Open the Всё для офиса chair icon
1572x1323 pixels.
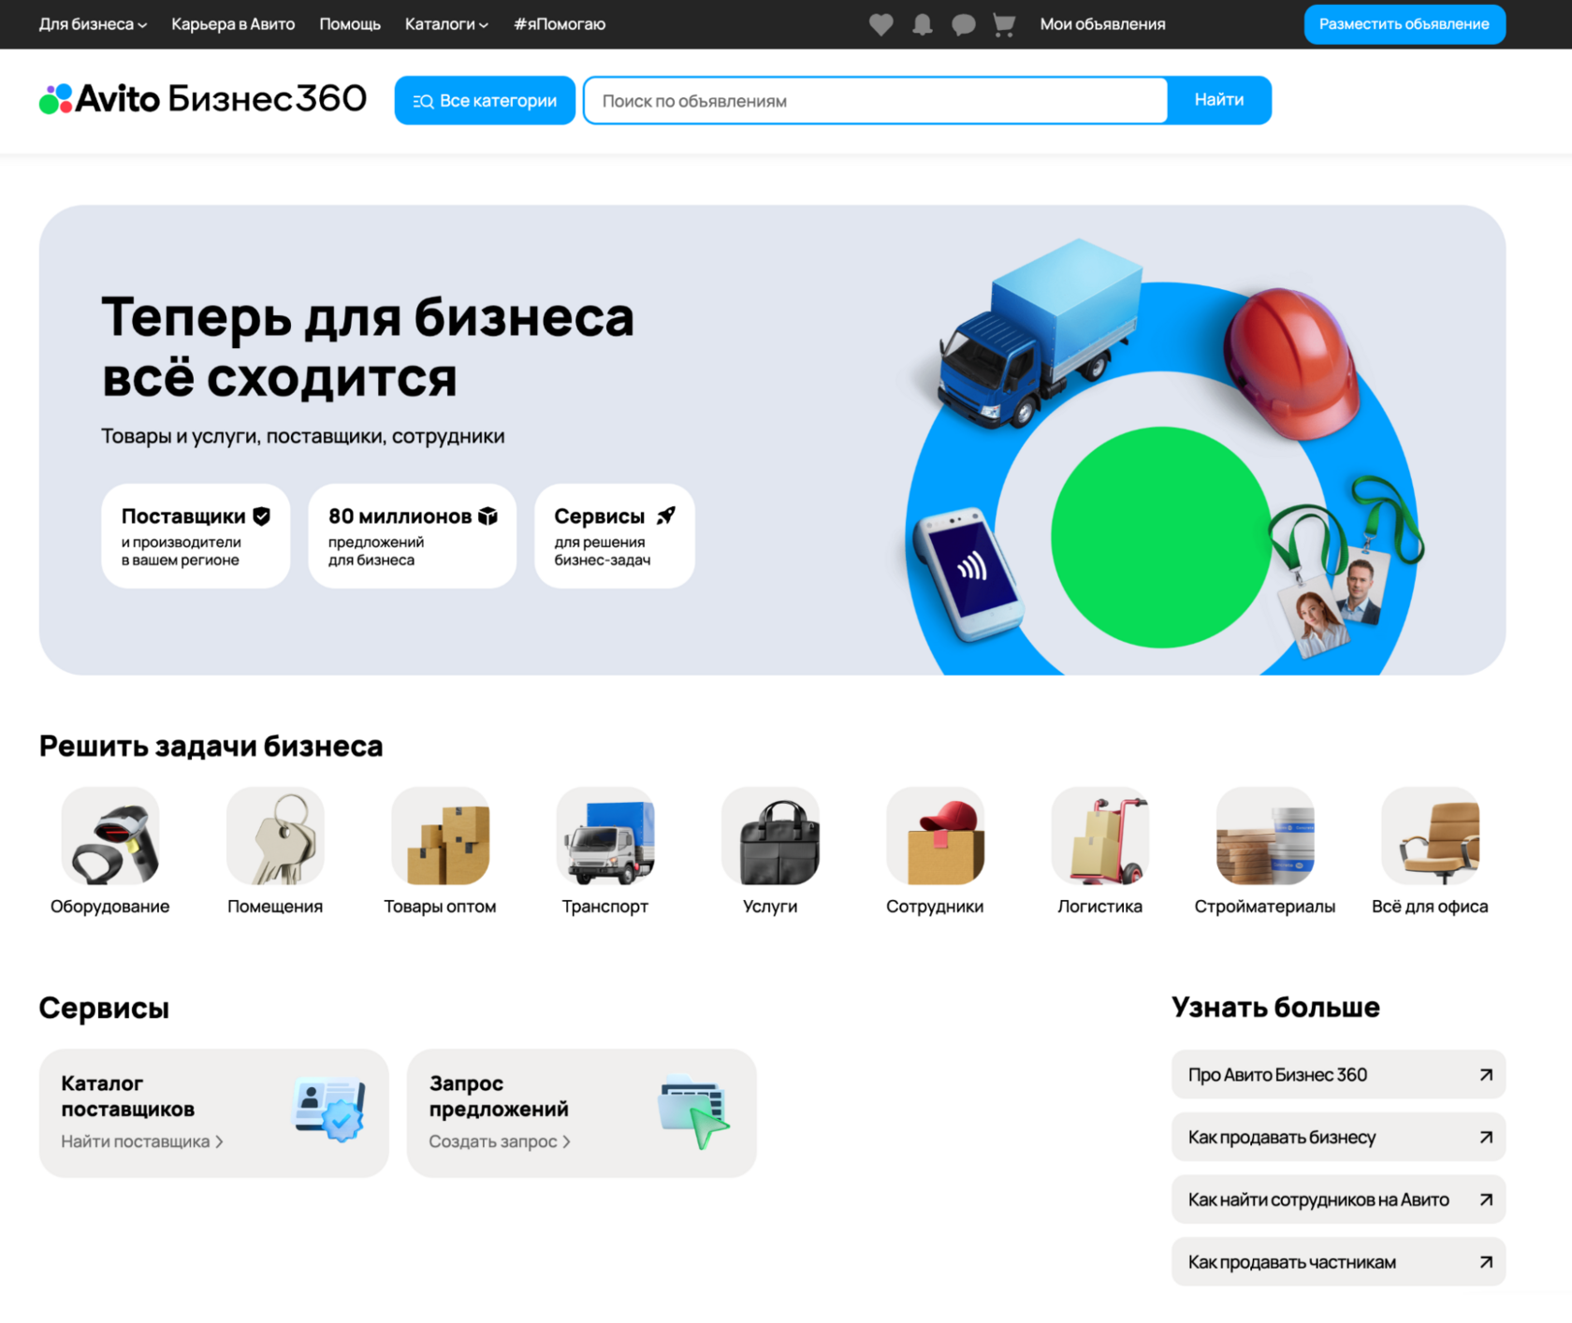[x=1430, y=836]
